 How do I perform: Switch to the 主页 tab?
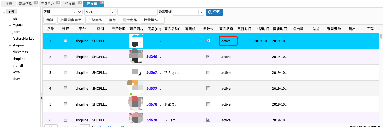pyautogui.click(x=9, y=4)
